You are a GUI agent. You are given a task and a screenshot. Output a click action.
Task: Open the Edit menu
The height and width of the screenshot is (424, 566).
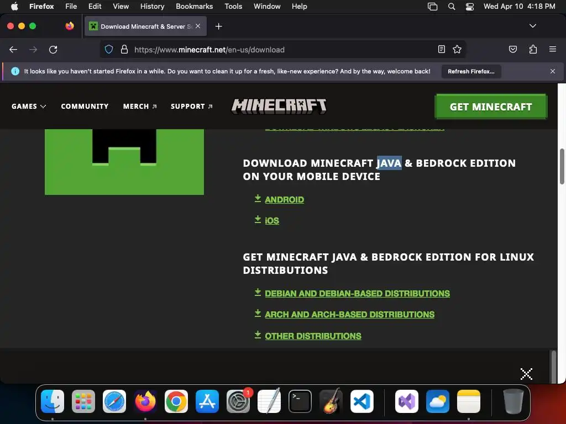click(x=95, y=7)
